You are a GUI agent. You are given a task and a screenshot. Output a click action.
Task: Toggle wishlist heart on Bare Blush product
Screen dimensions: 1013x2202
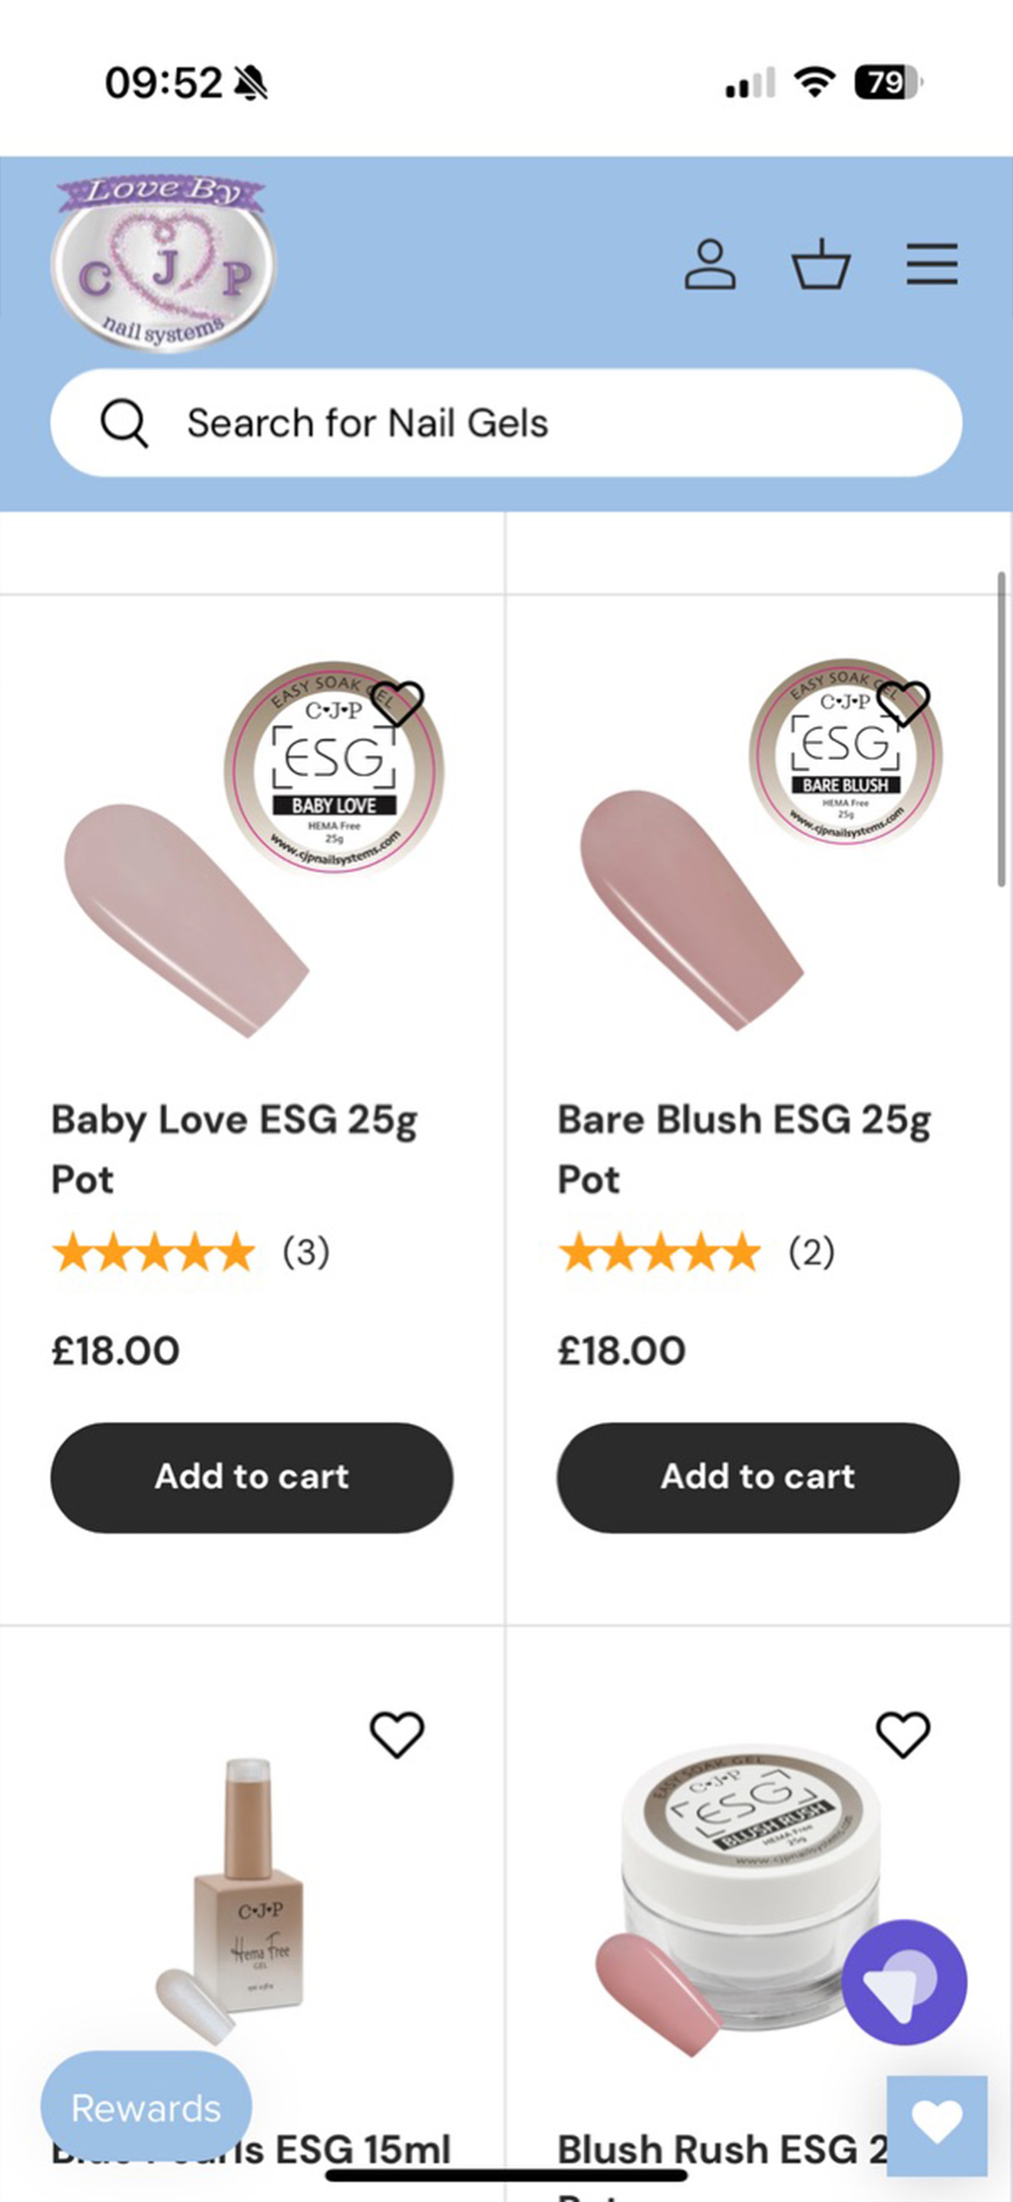click(x=902, y=703)
